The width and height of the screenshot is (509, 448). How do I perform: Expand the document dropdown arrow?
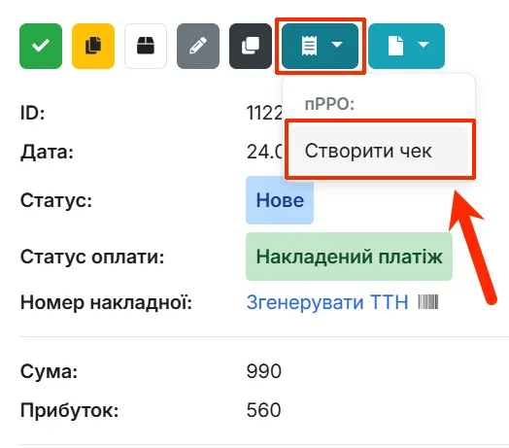(424, 45)
